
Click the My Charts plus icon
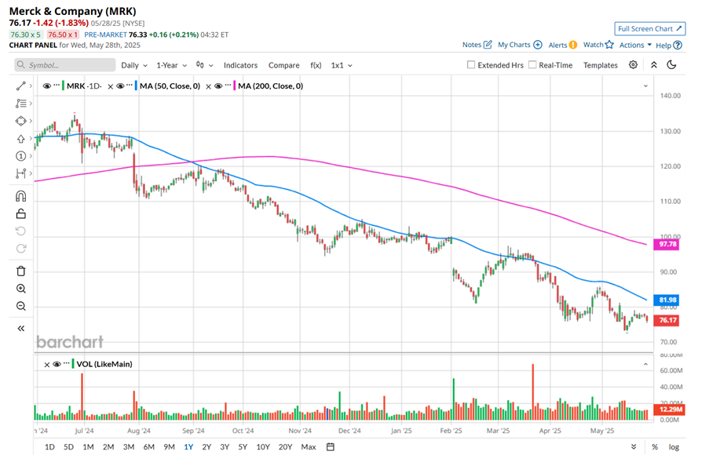[538, 44]
